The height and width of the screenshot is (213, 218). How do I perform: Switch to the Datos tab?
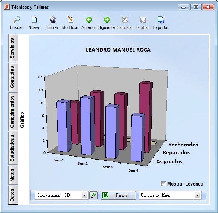click(x=13, y=195)
